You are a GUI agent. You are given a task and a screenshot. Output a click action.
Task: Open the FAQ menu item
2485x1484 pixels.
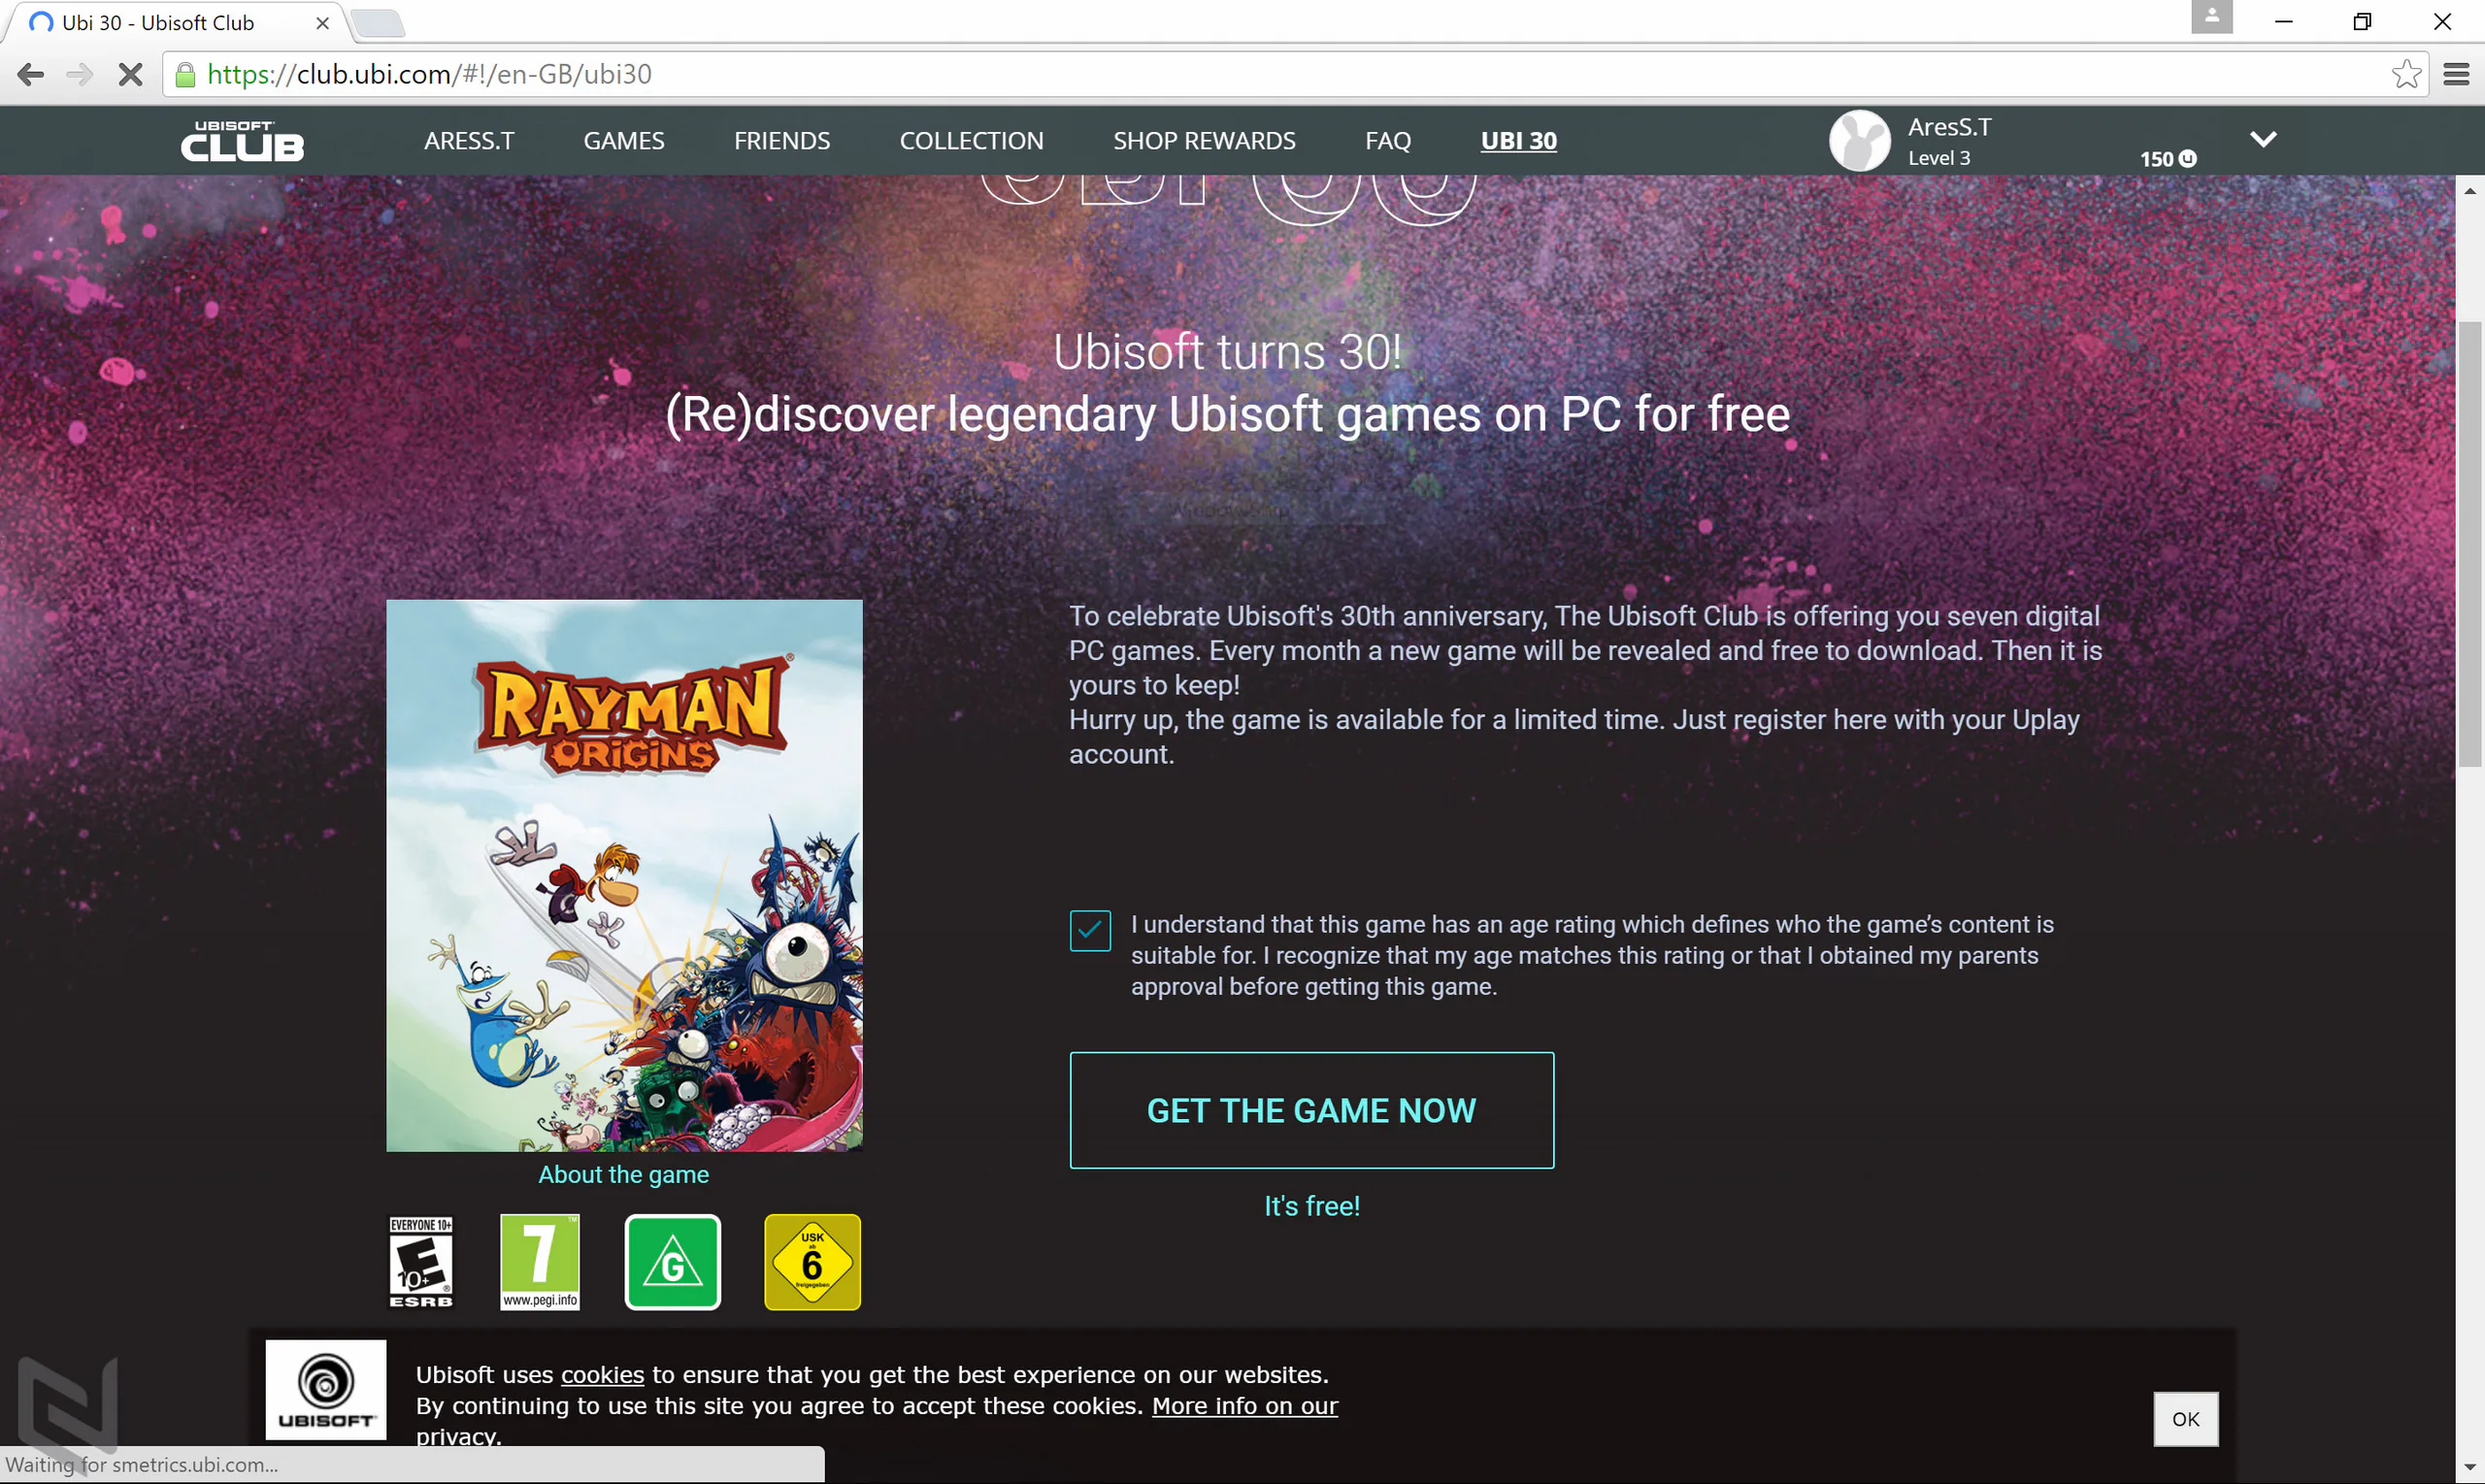coord(1388,141)
